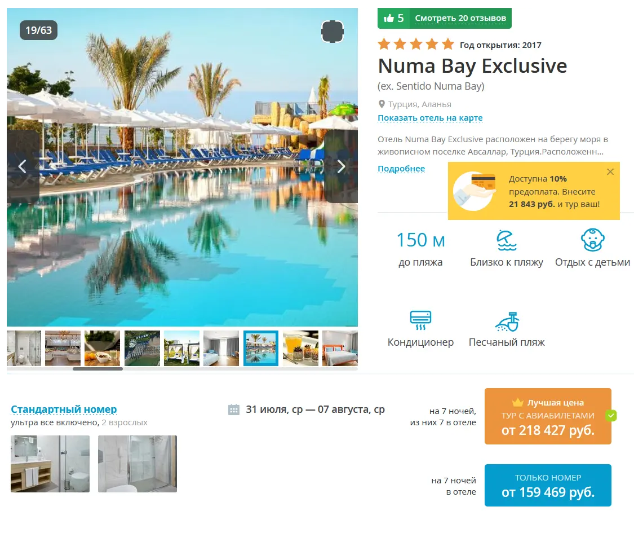
Task: Select the orange juice breakfast thumbnail
Action: point(300,348)
